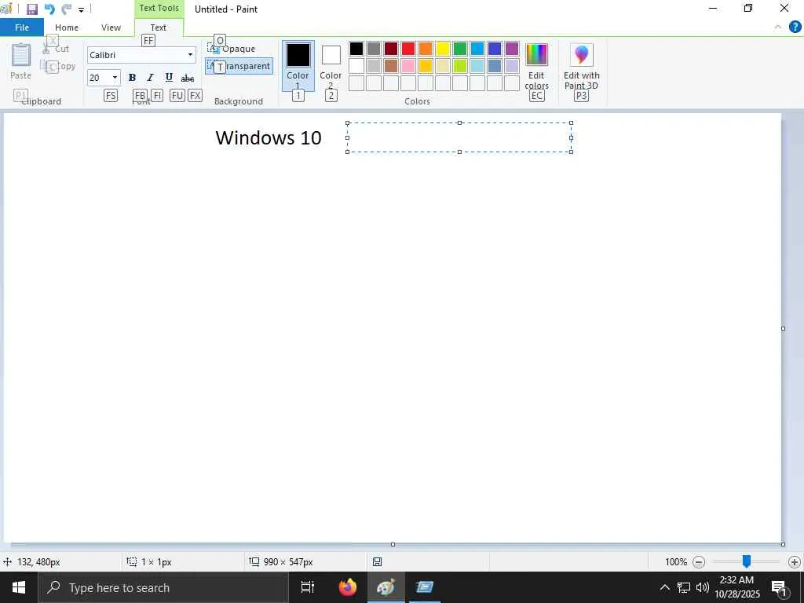The width and height of the screenshot is (804, 603).
Task: Open the notification center icon
Action: point(780,587)
